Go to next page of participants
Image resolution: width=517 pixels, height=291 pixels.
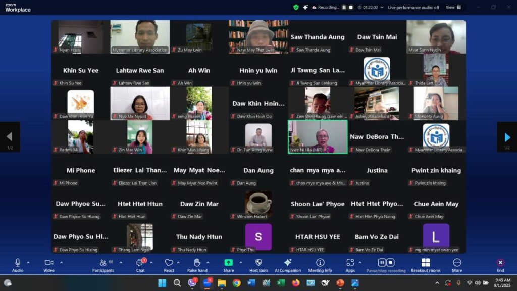tap(507, 137)
